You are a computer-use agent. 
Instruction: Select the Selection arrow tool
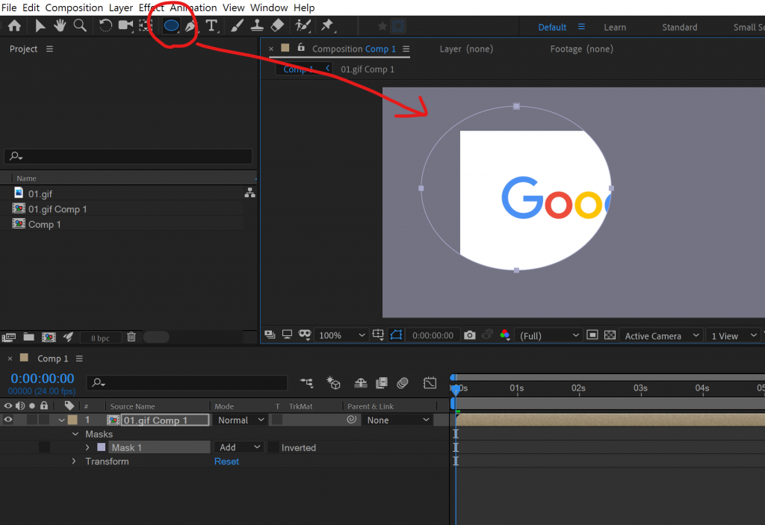click(x=40, y=26)
